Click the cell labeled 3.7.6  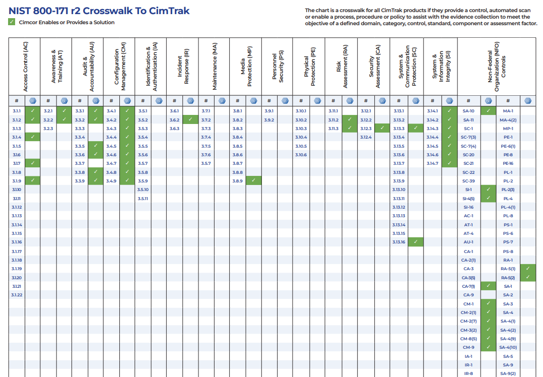point(206,155)
